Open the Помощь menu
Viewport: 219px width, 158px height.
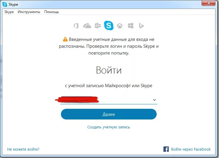(51, 12)
